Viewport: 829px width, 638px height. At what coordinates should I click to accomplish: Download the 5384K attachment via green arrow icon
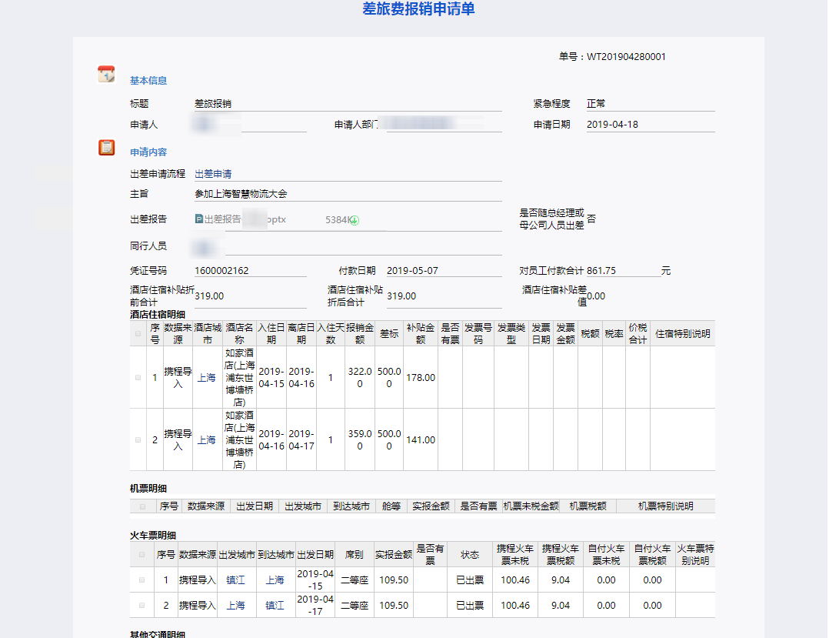pyautogui.click(x=355, y=220)
